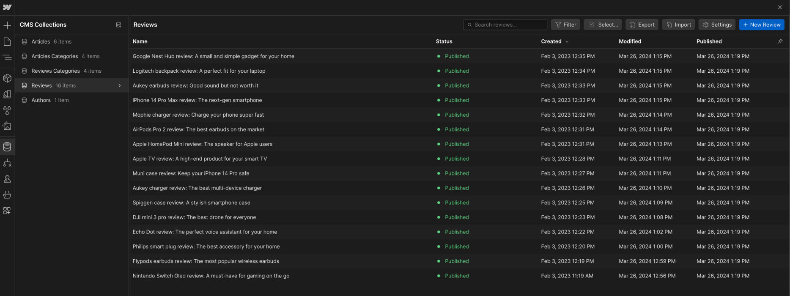The image size is (790, 296).
Task: Click the Export button
Action: (x=642, y=25)
